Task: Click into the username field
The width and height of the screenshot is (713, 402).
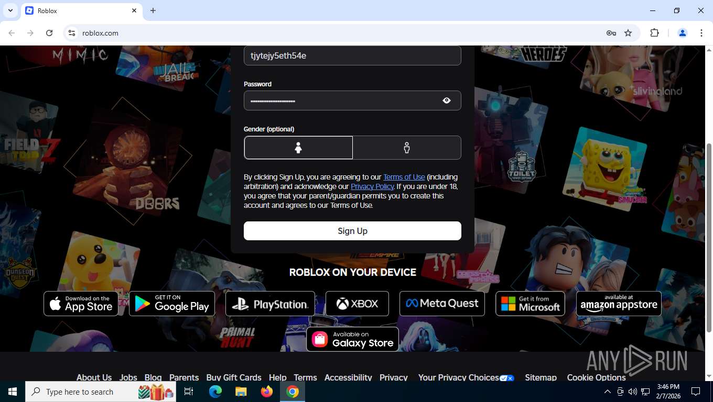Action: point(352,55)
